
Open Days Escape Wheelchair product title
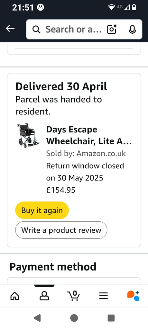(x=89, y=136)
